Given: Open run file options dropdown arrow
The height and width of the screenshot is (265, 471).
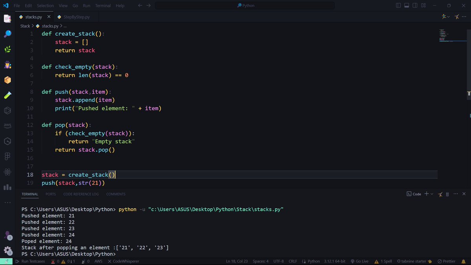Looking at the screenshot, I should pyautogui.click(x=449, y=16).
